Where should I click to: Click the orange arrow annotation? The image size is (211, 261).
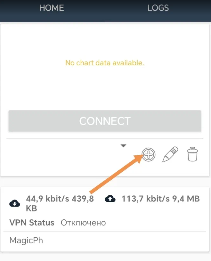[x=116, y=174]
